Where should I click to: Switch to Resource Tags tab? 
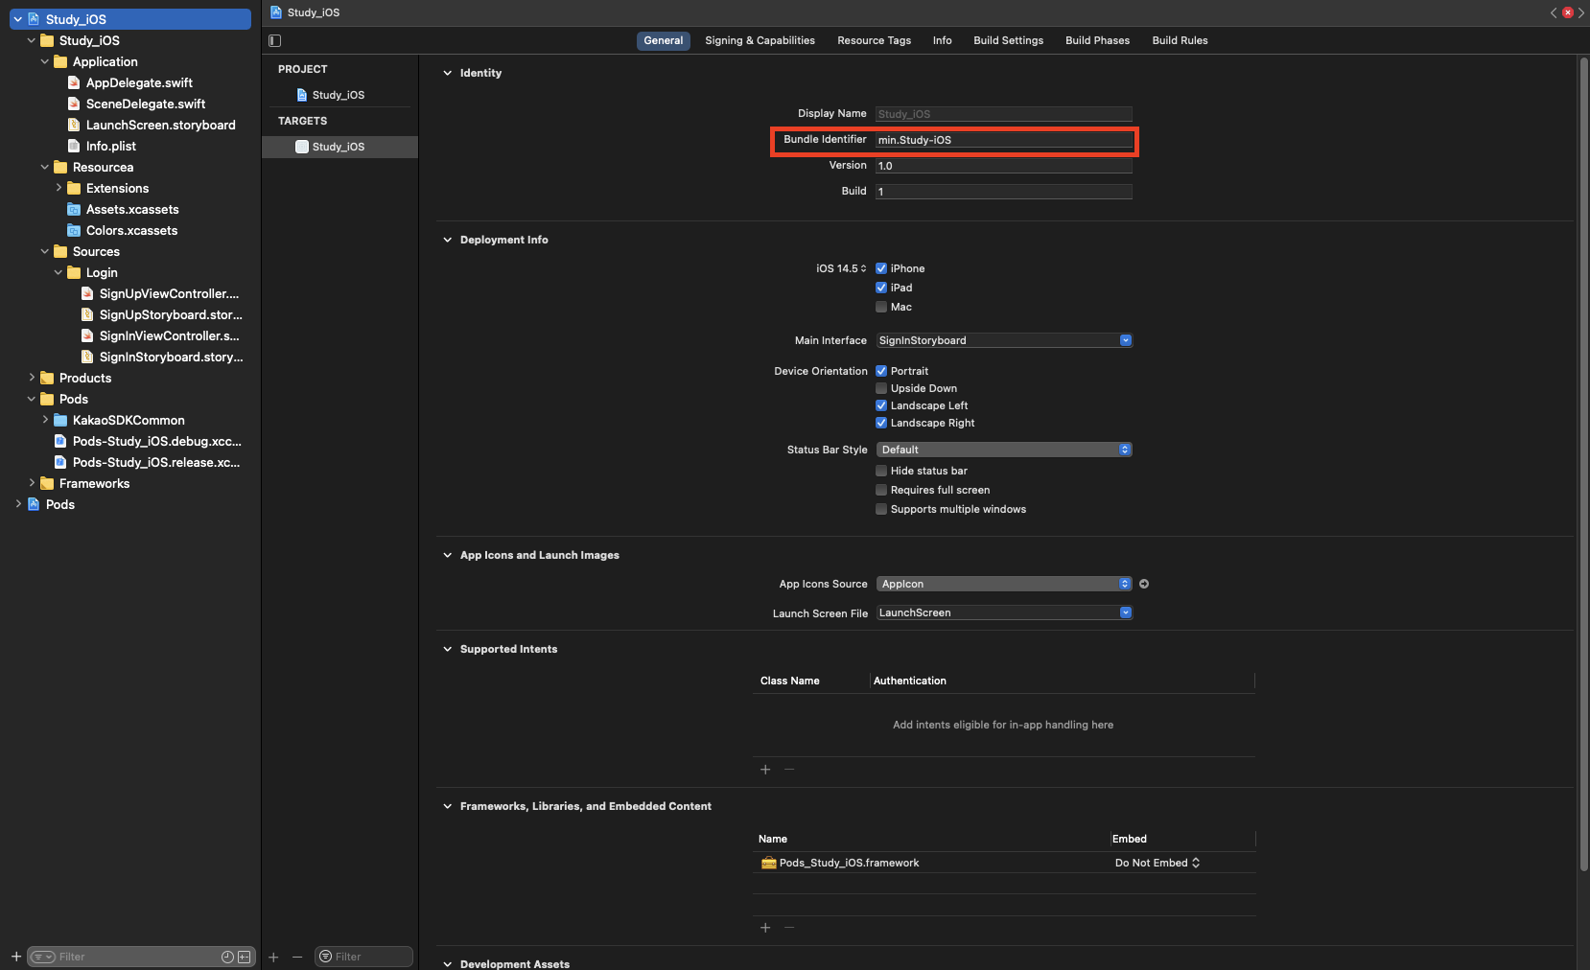point(874,40)
